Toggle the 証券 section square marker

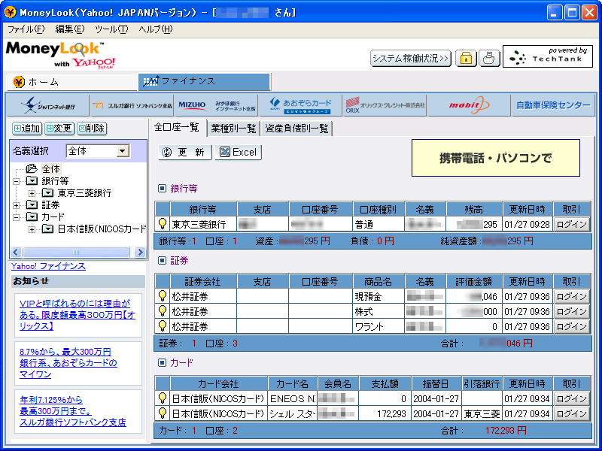point(162,260)
